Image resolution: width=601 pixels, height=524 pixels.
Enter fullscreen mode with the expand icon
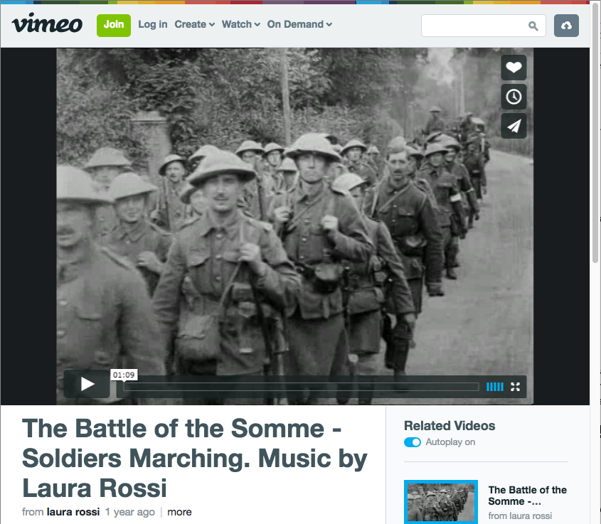click(516, 387)
